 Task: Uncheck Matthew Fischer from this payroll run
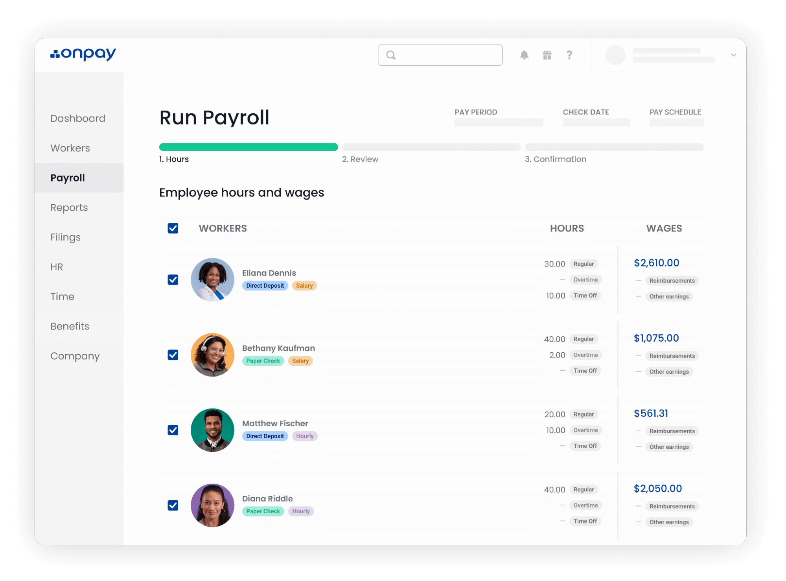click(173, 430)
